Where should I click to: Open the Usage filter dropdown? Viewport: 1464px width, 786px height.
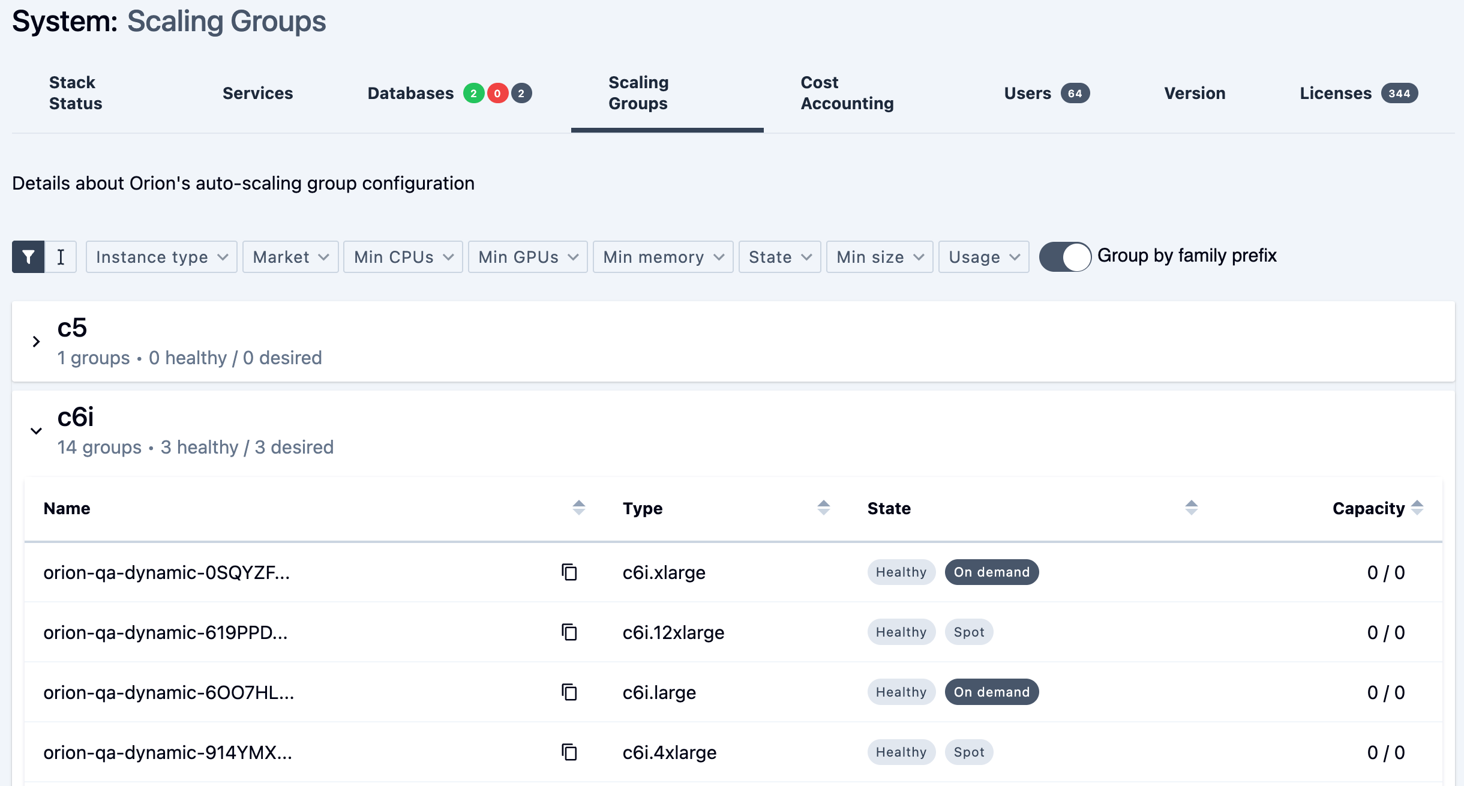(x=984, y=257)
